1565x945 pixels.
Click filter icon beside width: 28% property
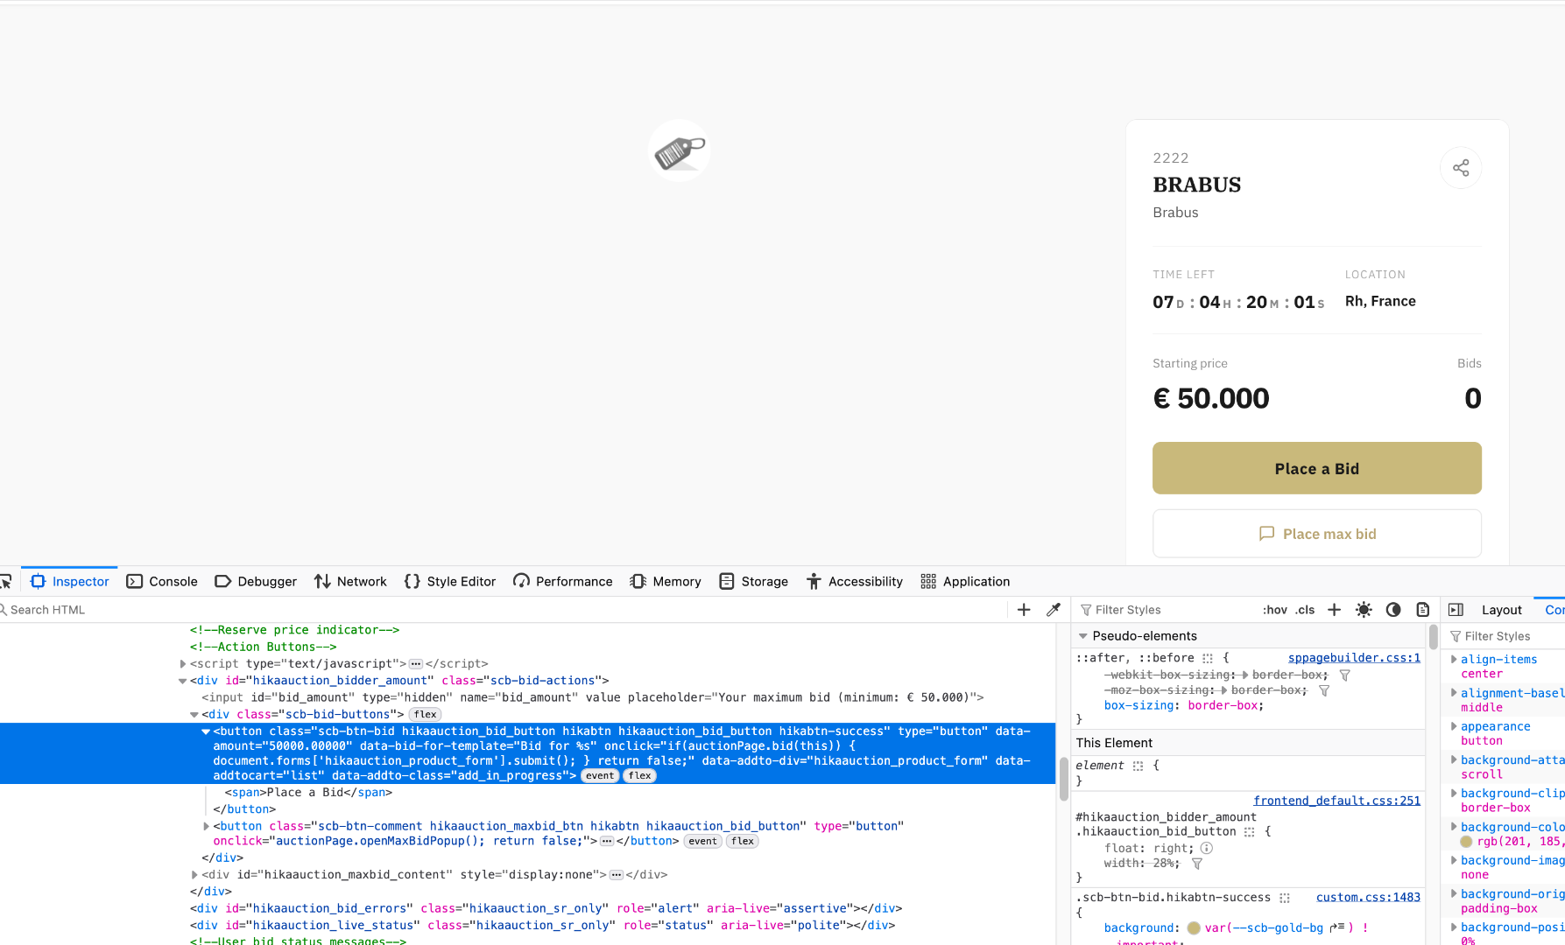pyautogui.click(x=1197, y=864)
